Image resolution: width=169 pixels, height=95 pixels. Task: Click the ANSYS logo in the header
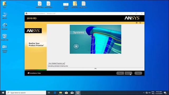pyautogui.click(x=132, y=18)
